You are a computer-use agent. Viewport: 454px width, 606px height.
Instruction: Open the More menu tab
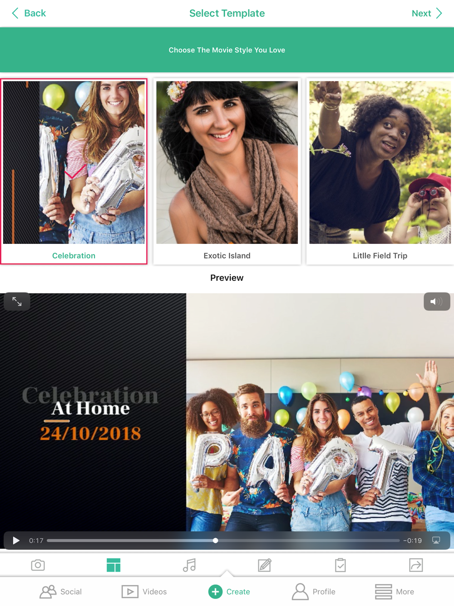pyautogui.click(x=394, y=591)
